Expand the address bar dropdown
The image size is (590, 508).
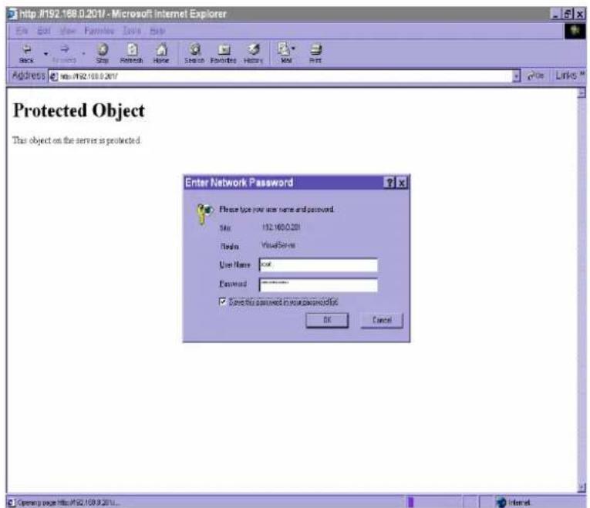[x=517, y=76]
